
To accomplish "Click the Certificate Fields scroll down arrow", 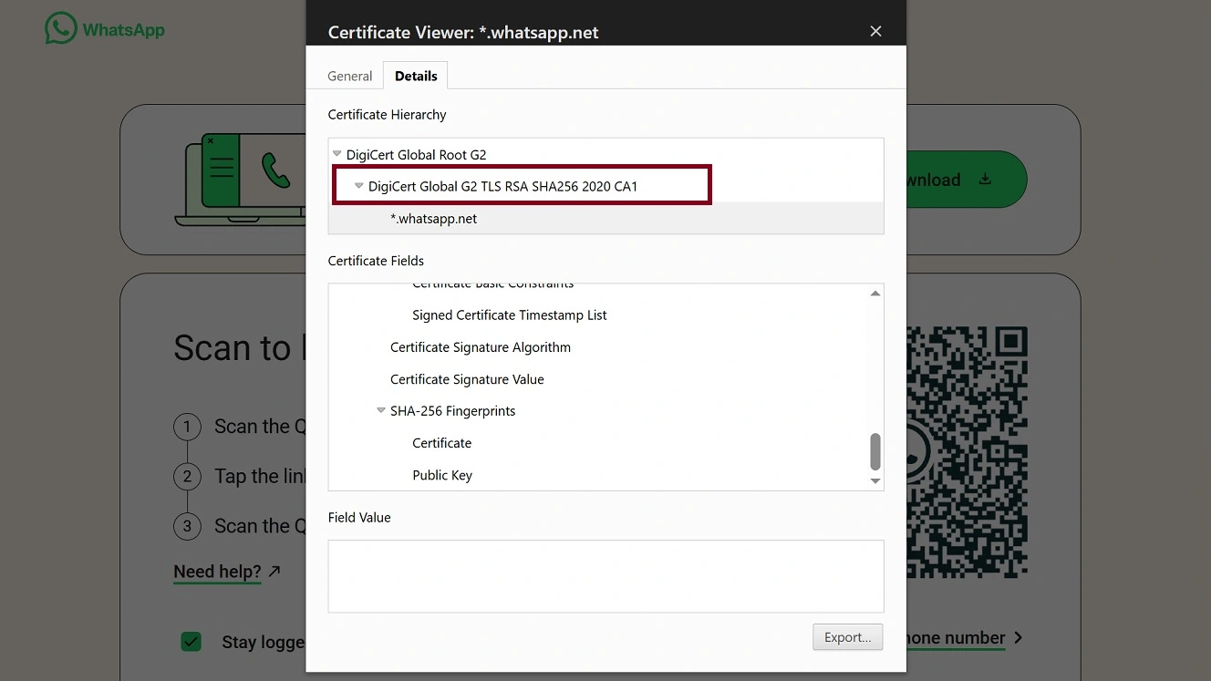I will point(875,481).
